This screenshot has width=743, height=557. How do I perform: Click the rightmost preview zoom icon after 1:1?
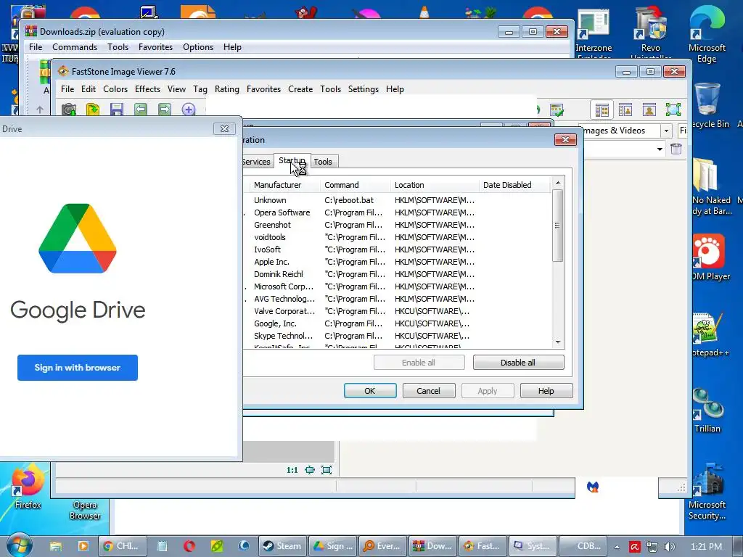point(327,470)
